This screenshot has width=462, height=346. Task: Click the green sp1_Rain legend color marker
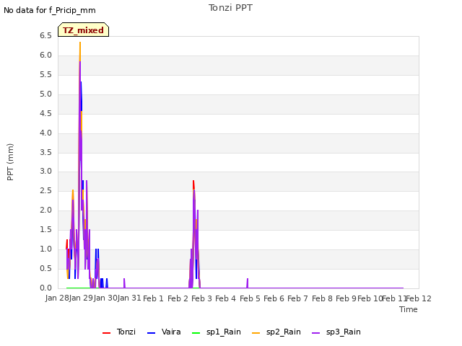click(x=196, y=333)
